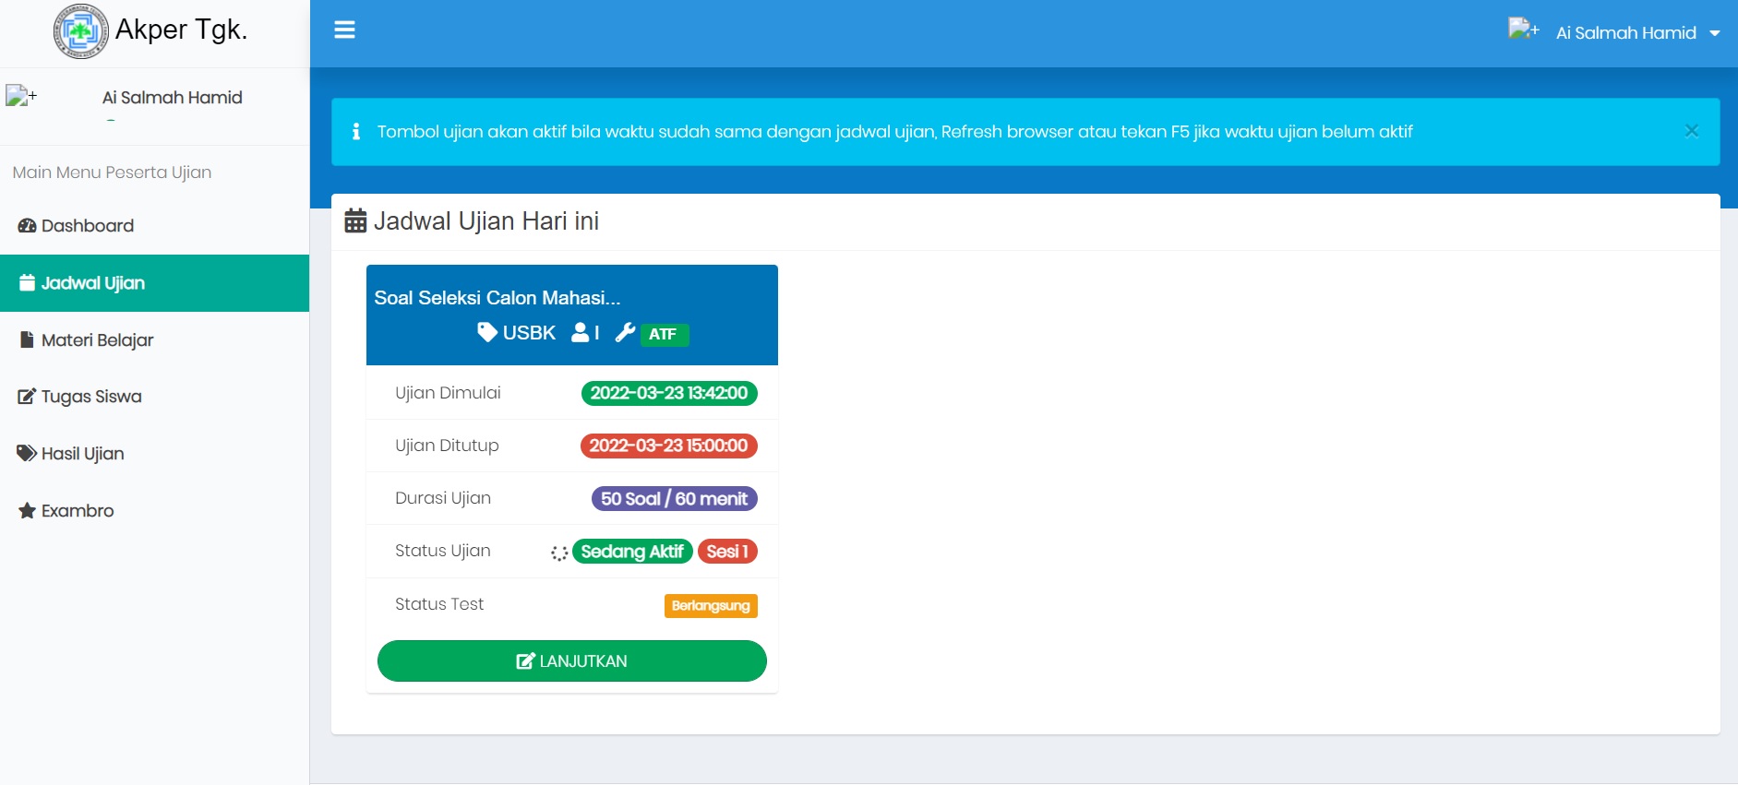
Task: Open Exambro from the sidebar
Action: click(x=78, y=511)
